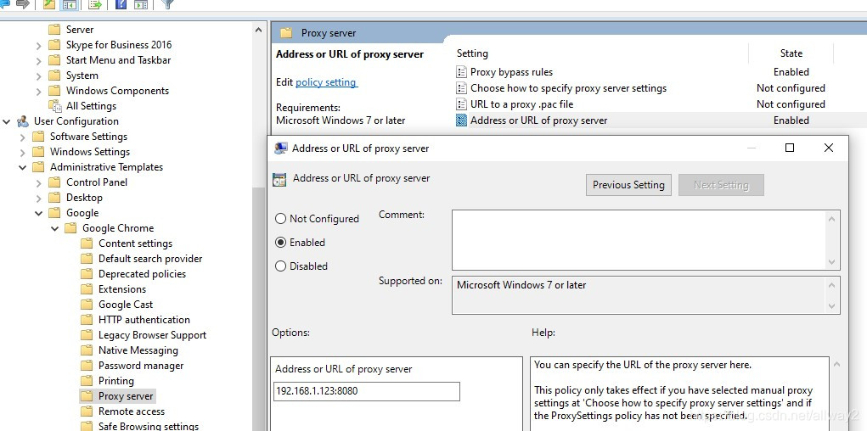Expand the Skype for Business 2016 node
This screenshot has width=867, height=431.
(38, 45)
